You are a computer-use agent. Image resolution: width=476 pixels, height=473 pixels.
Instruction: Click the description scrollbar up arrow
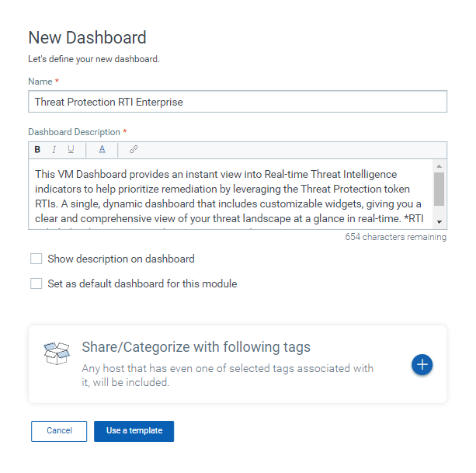[x=439, y=166]
